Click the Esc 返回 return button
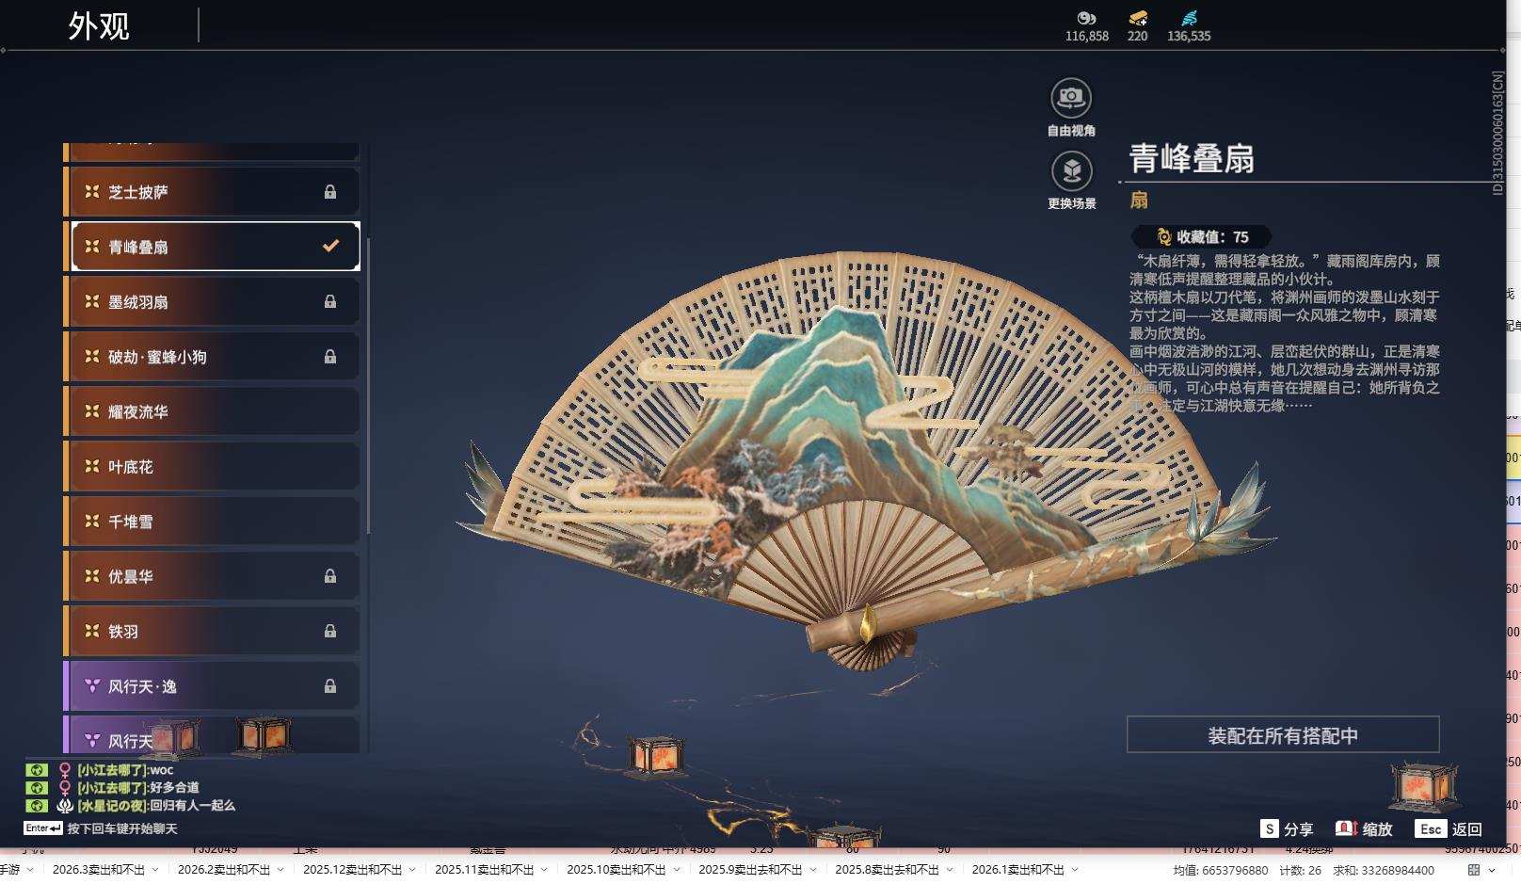Image resolution: width=1521 pixels, height=884 pixels. 1447,829
